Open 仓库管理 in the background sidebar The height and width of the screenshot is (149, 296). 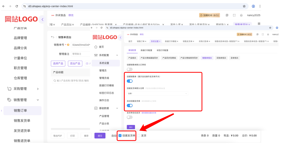[x=20, y=78]
